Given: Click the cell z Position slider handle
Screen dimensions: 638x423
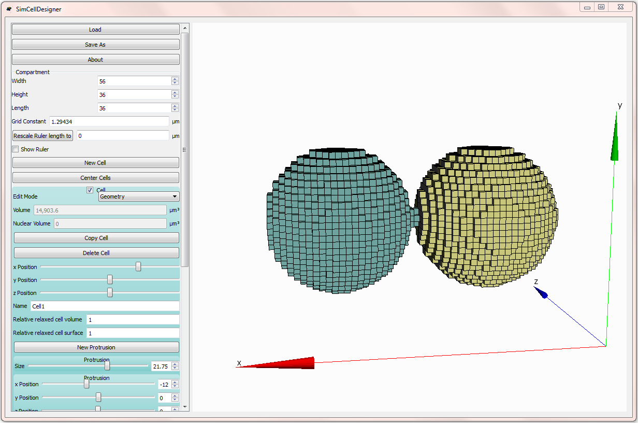Looking at the screenshot, I should pos(110,293).
